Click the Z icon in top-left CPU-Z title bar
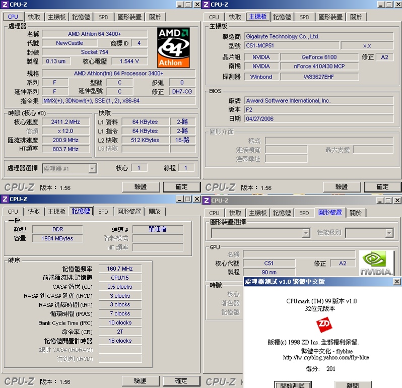 click(x=5, y=5)
